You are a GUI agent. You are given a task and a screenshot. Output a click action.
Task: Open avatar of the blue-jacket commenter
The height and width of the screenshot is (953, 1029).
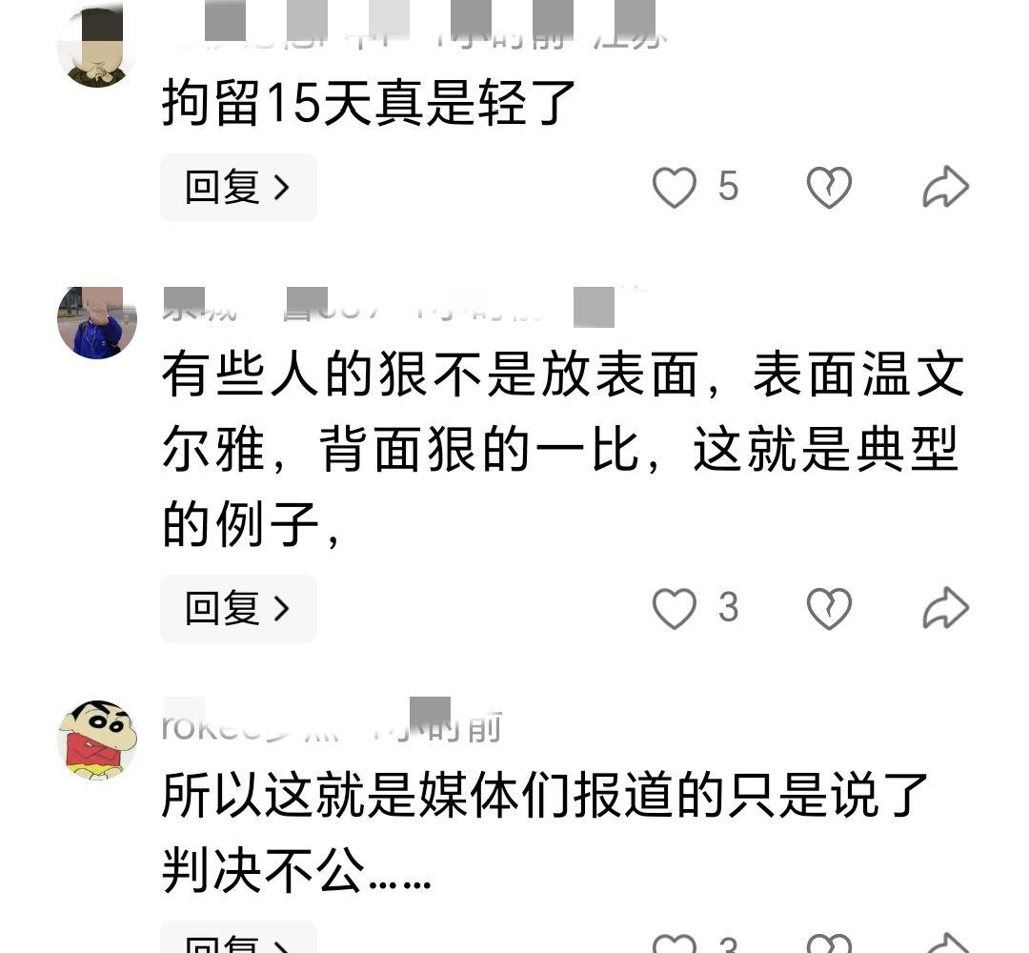point(97,323)
